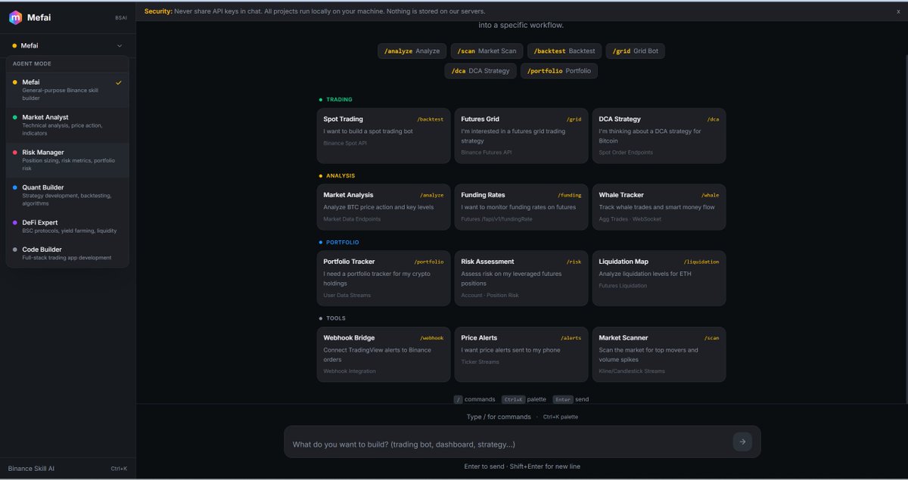
Task: Open the Liquidation Map template
Action: [658, 278]
